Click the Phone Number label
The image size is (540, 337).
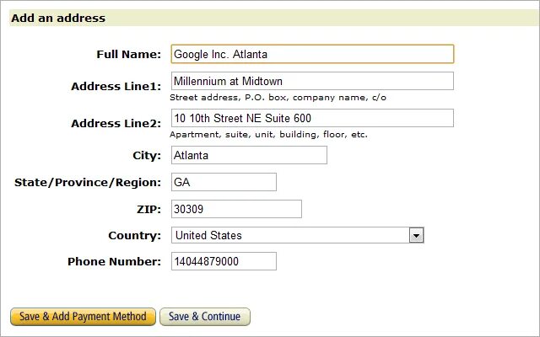point(115,262)
